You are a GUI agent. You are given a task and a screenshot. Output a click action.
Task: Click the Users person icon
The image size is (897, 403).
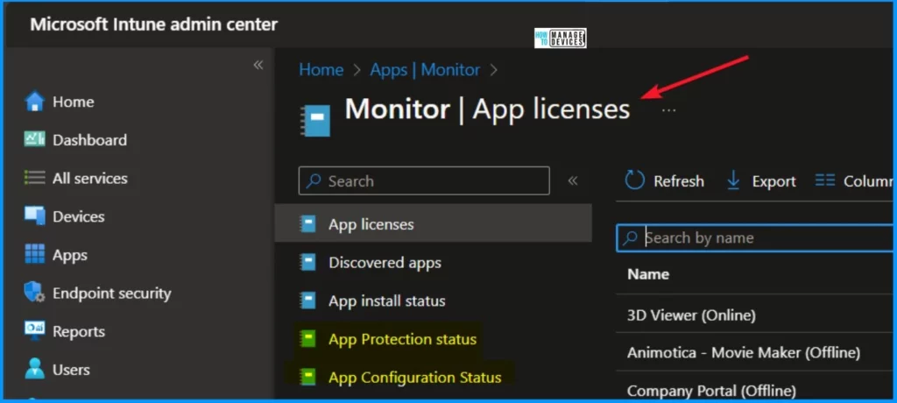(x=34, y=369)
